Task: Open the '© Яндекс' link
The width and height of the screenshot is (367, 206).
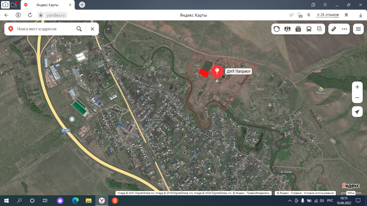Action: tap(283, 193)
